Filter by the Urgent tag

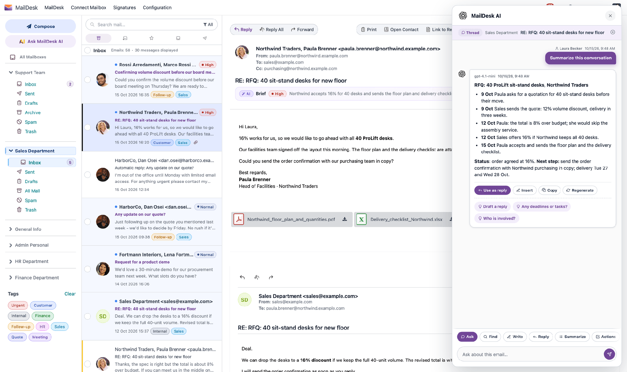18,305
